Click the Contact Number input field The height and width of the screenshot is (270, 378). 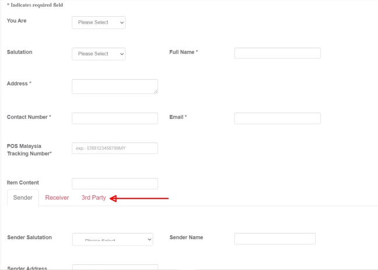[x=115, y=118]
